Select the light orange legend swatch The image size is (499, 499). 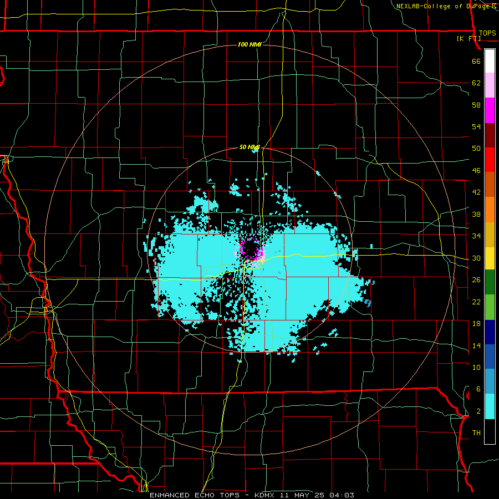(490, 210)
